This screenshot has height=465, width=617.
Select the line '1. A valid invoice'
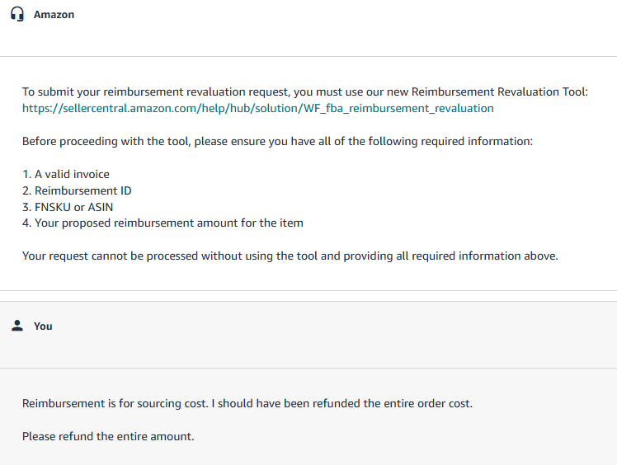(66, 174)
